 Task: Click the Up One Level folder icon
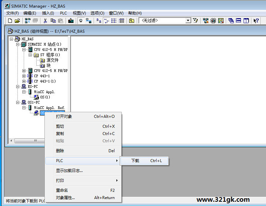[x=131, y=21]
